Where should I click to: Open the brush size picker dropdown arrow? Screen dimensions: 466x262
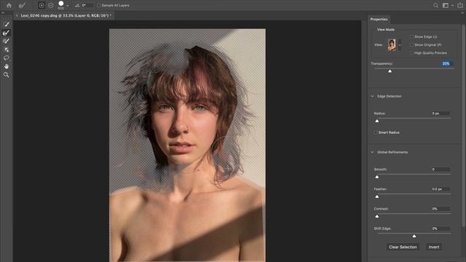[68, 6]
